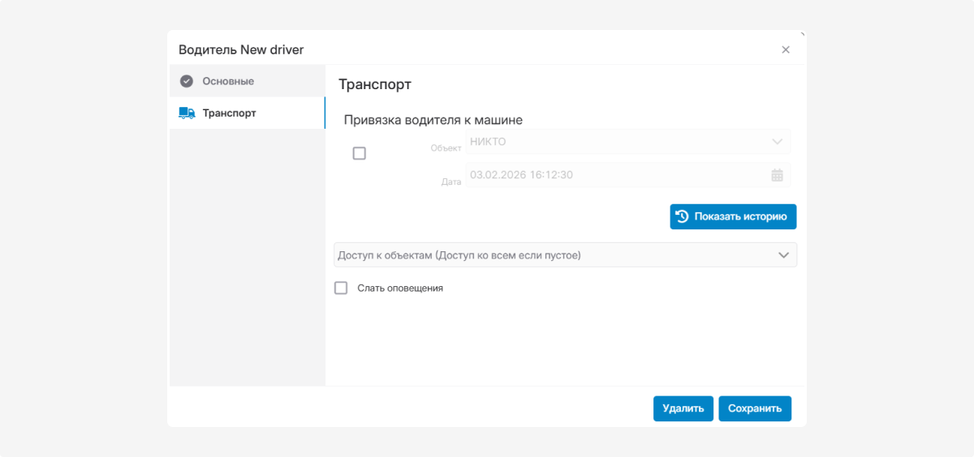Click the Слать оповещения label text
The image size is (974, 457).
pyautogui.click(x=400, y=288)
